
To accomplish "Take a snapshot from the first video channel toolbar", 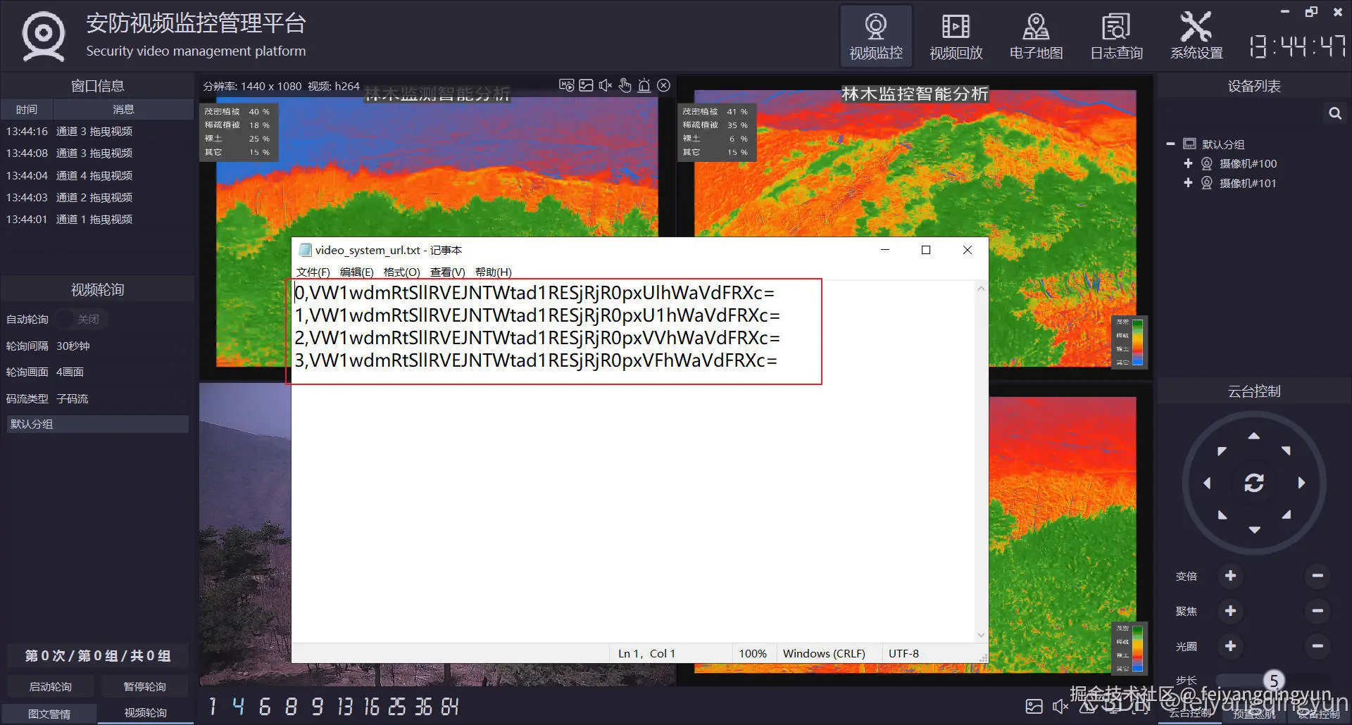I will tap(586, 85).
